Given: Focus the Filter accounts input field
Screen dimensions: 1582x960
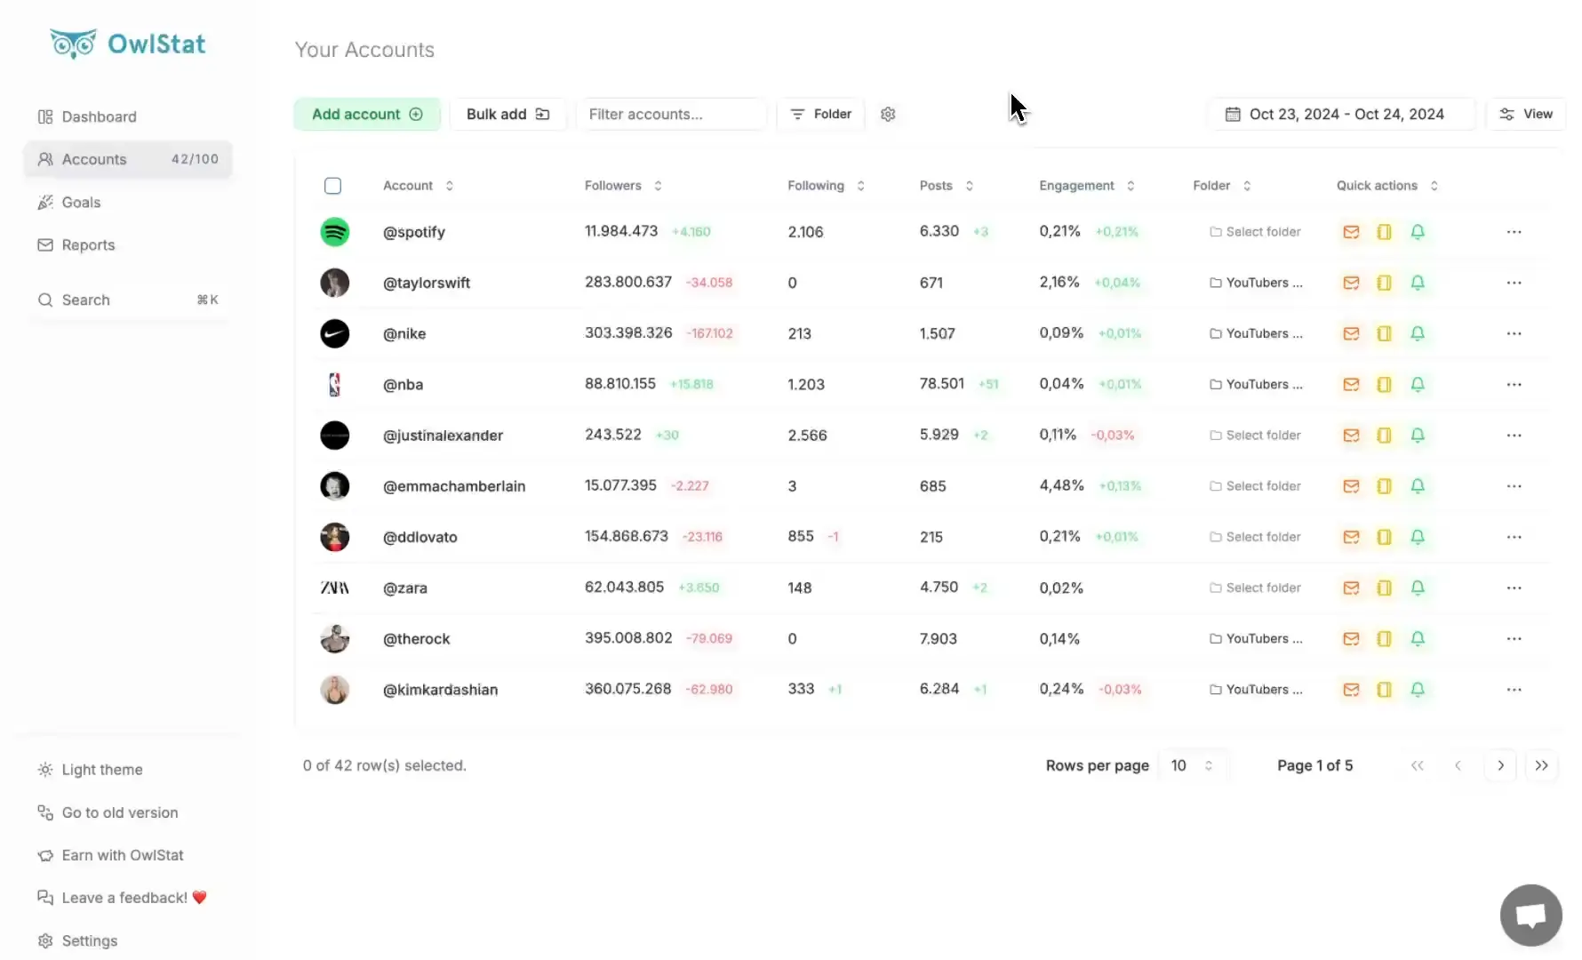Looking at the screenshot, I should tap(671, 114).
